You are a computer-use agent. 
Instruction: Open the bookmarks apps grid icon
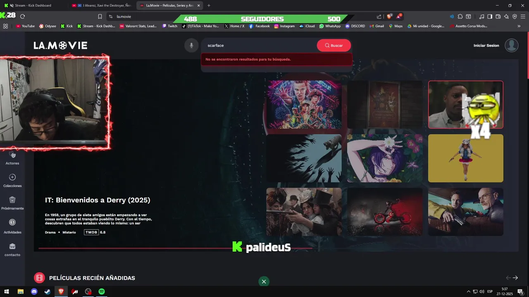(x=5, y=26)
